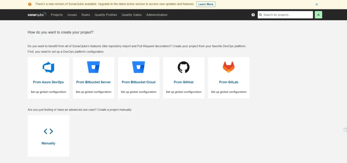Click the GitLab fox icon
This screenshot has height=163, width=347.
(x=228, y=67)
